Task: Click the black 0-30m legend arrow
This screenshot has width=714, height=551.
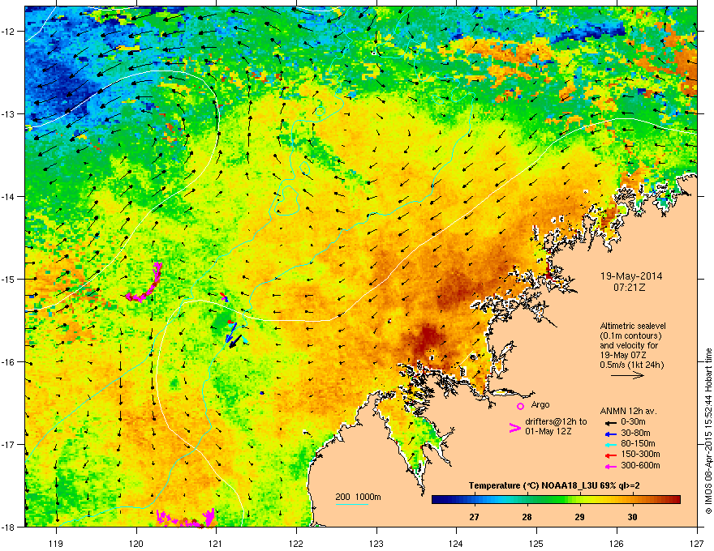Action: click(609, 423)
